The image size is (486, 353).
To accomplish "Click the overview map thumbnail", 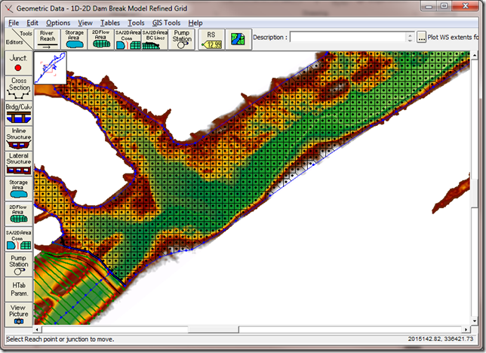I will tap(51, 69).
